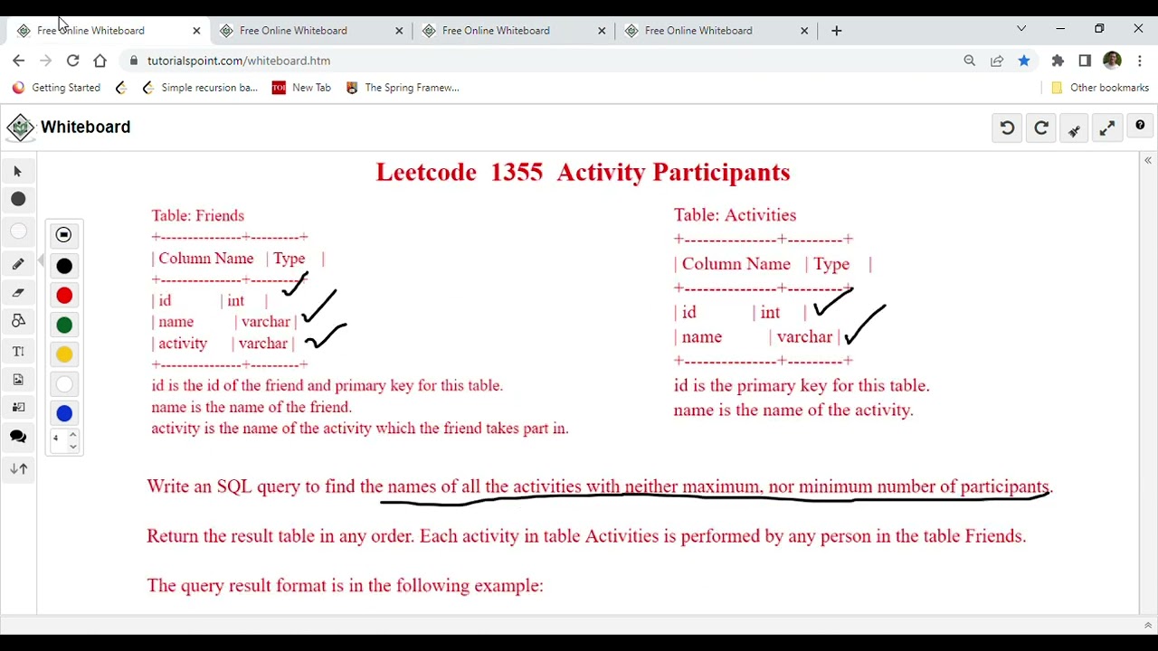Open the white stroke color circle tool
This screenshot has width=1158, height=651.
pos(18,232)
